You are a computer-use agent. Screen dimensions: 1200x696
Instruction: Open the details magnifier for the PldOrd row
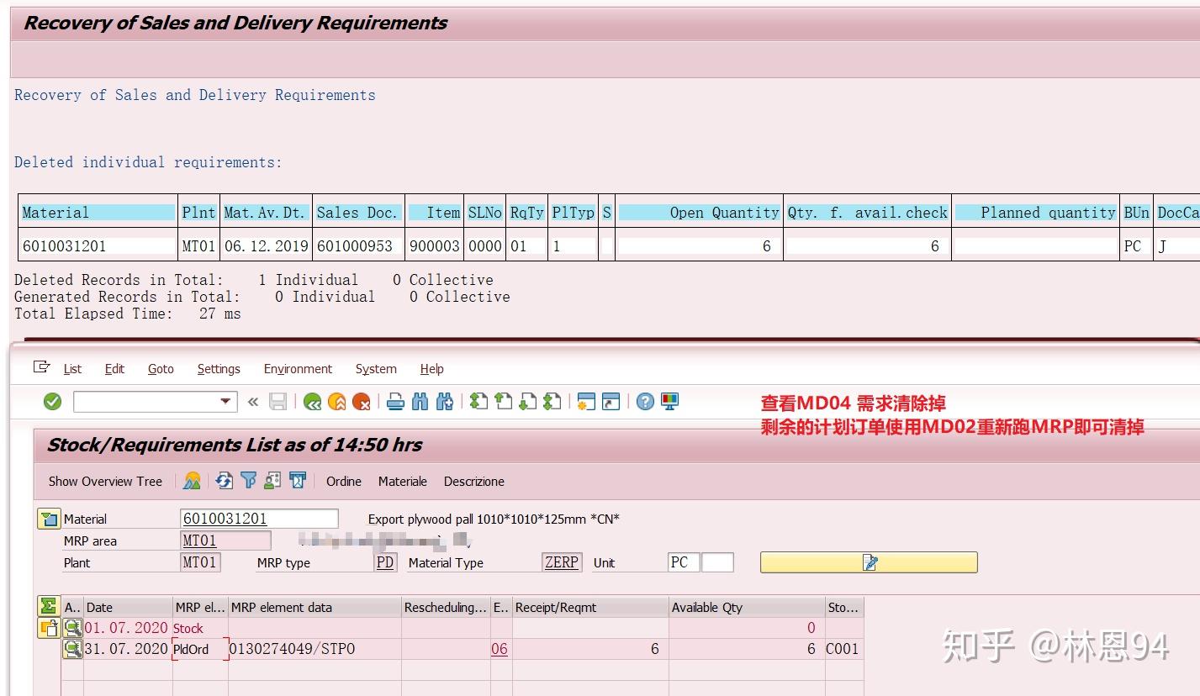click(x=75, y=648)
